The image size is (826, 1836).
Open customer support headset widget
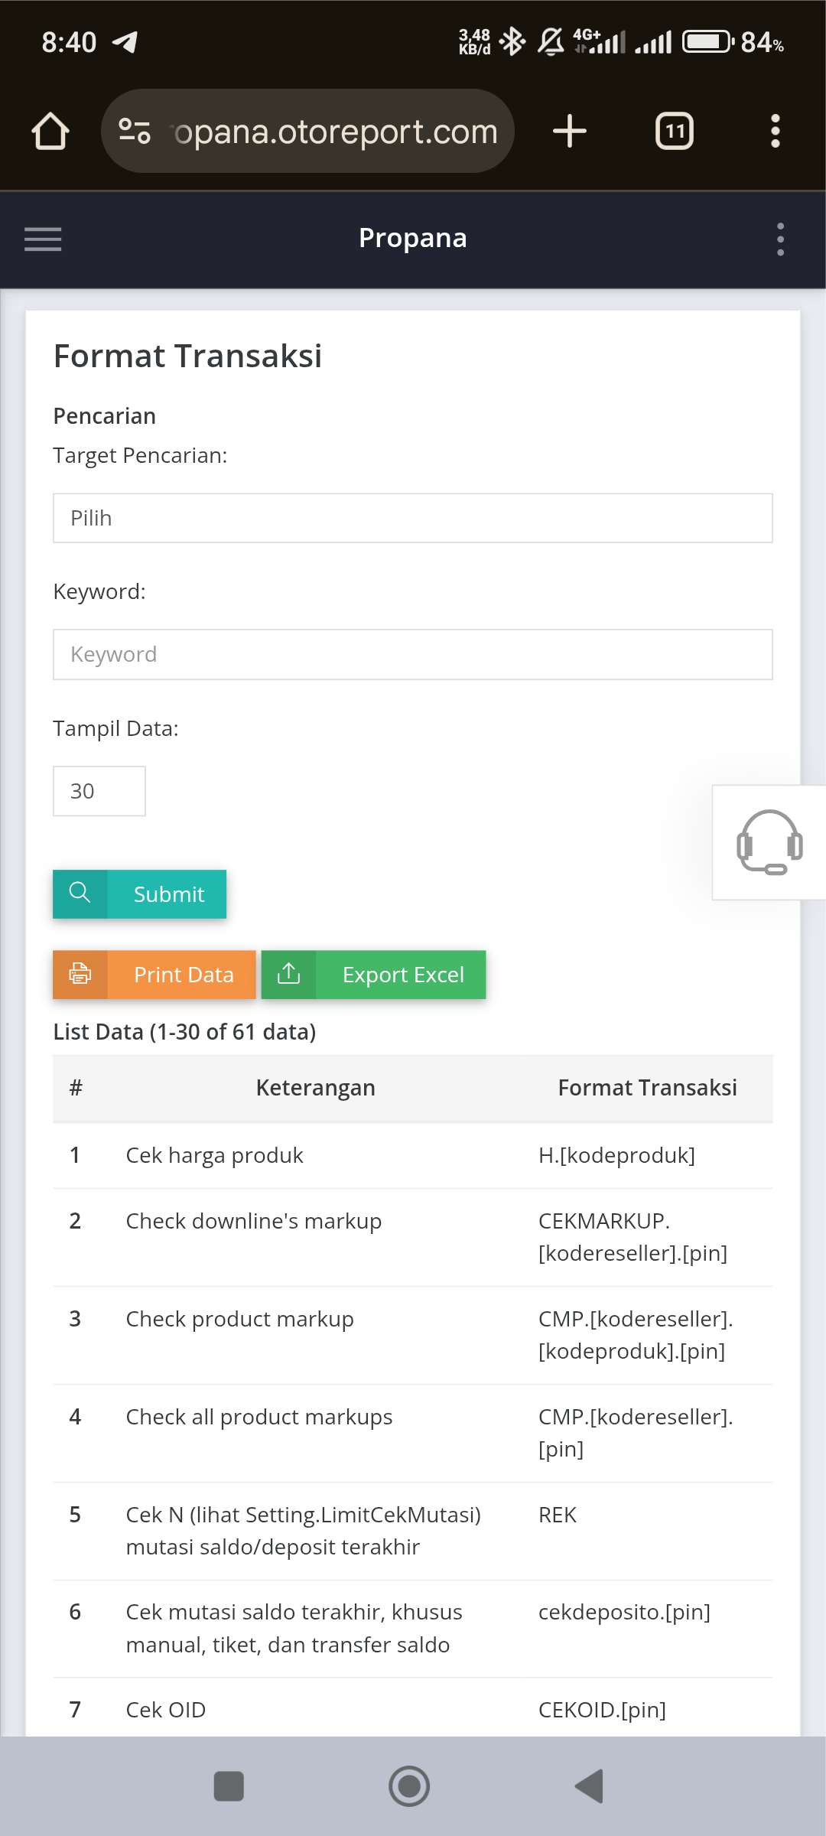pos(769,842)
